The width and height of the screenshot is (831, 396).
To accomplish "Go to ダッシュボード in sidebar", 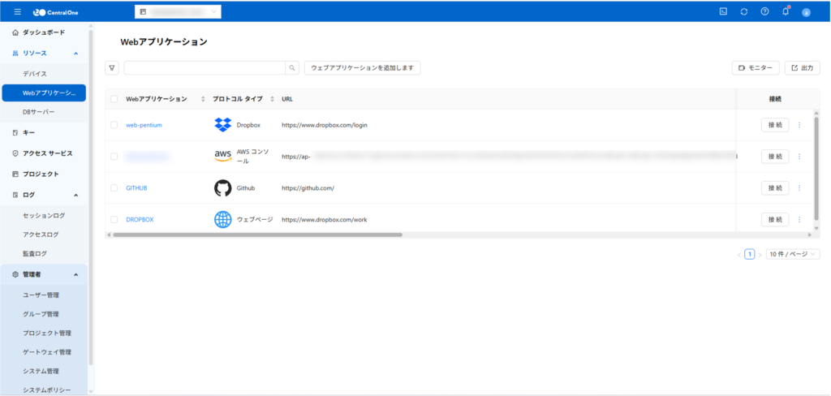I will pyautogui.click(x=44, y=32).
